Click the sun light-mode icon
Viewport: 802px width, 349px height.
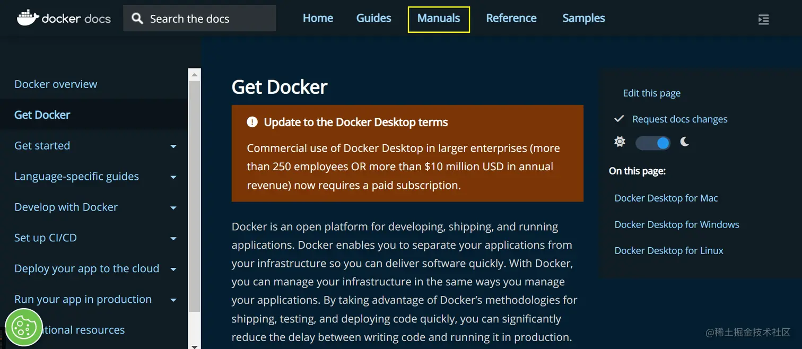620,142
